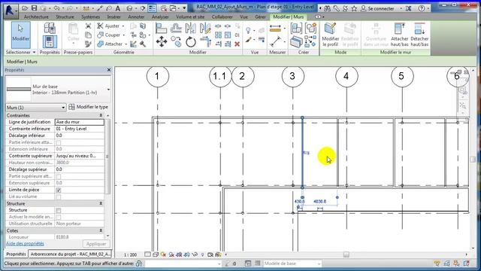Image resolution: width=481 pixels, height=271 pixels.
Task: Click the Décalage inférieur value field
Action: [x=80, y=135]
